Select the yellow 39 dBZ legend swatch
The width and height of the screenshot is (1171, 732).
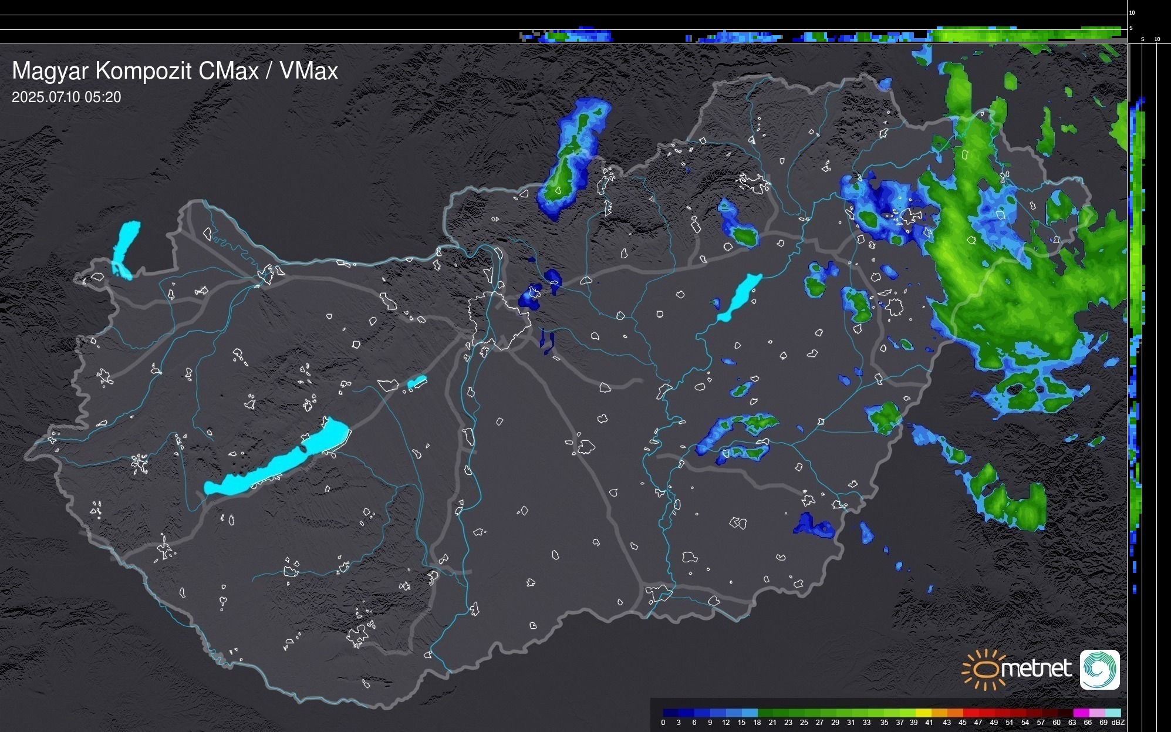coord(923,713)
